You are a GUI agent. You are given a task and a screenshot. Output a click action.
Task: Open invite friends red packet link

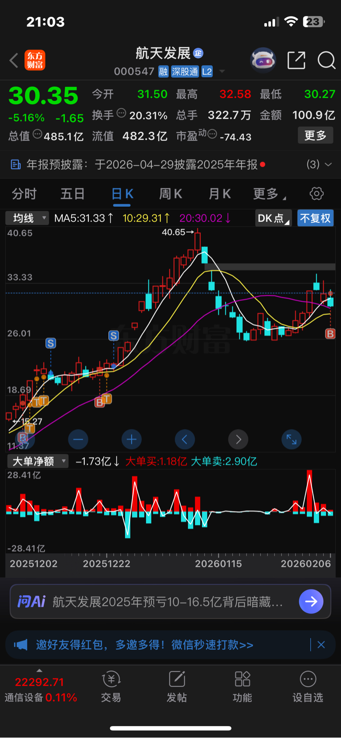[145, 645]
